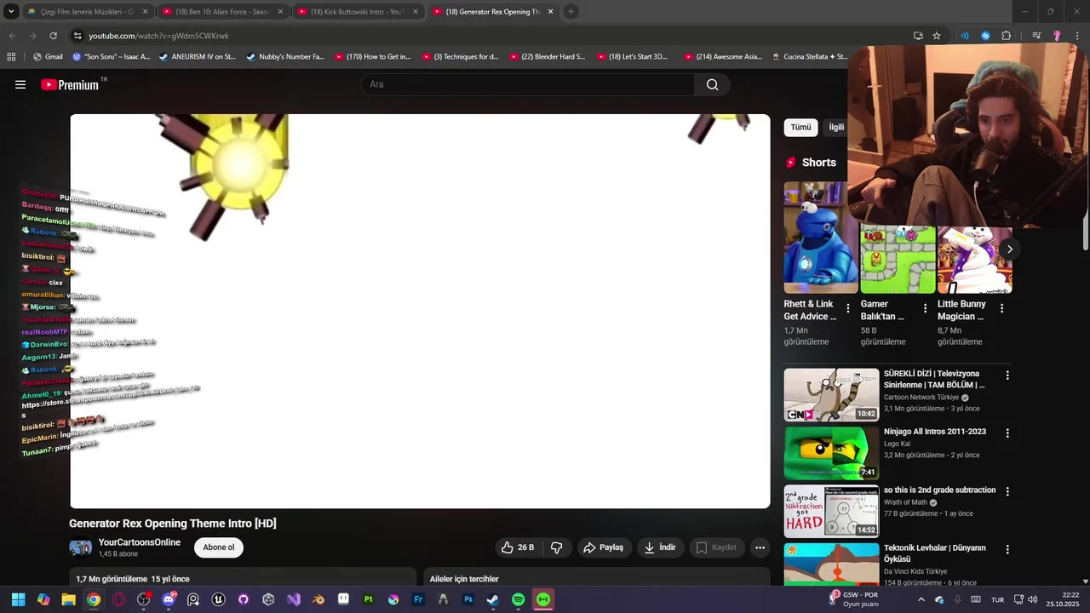Open Gmail bookmark

point(48,57)
